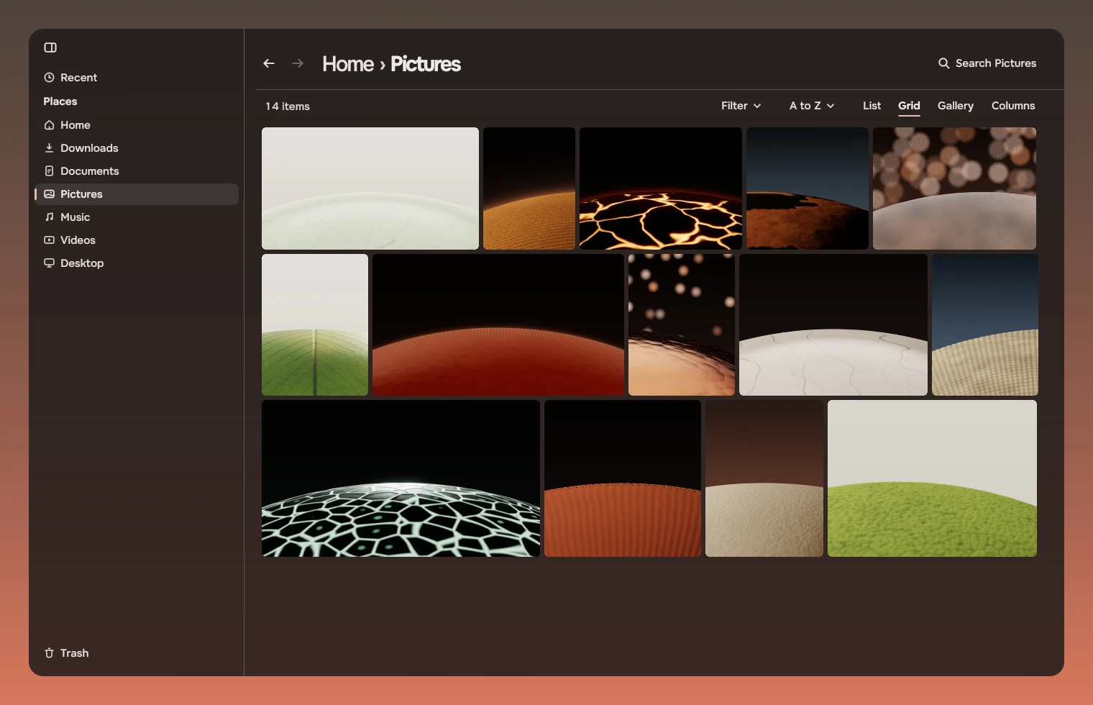This screenshot has height=705, width=1093.
Task: Open the A to Z sort dropdown
Action: pos(812,105)
